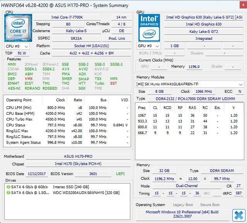Expand the SK Hynix memory module dropdown
This screenshot has width=247, height=223.
[x=189, y=84]
